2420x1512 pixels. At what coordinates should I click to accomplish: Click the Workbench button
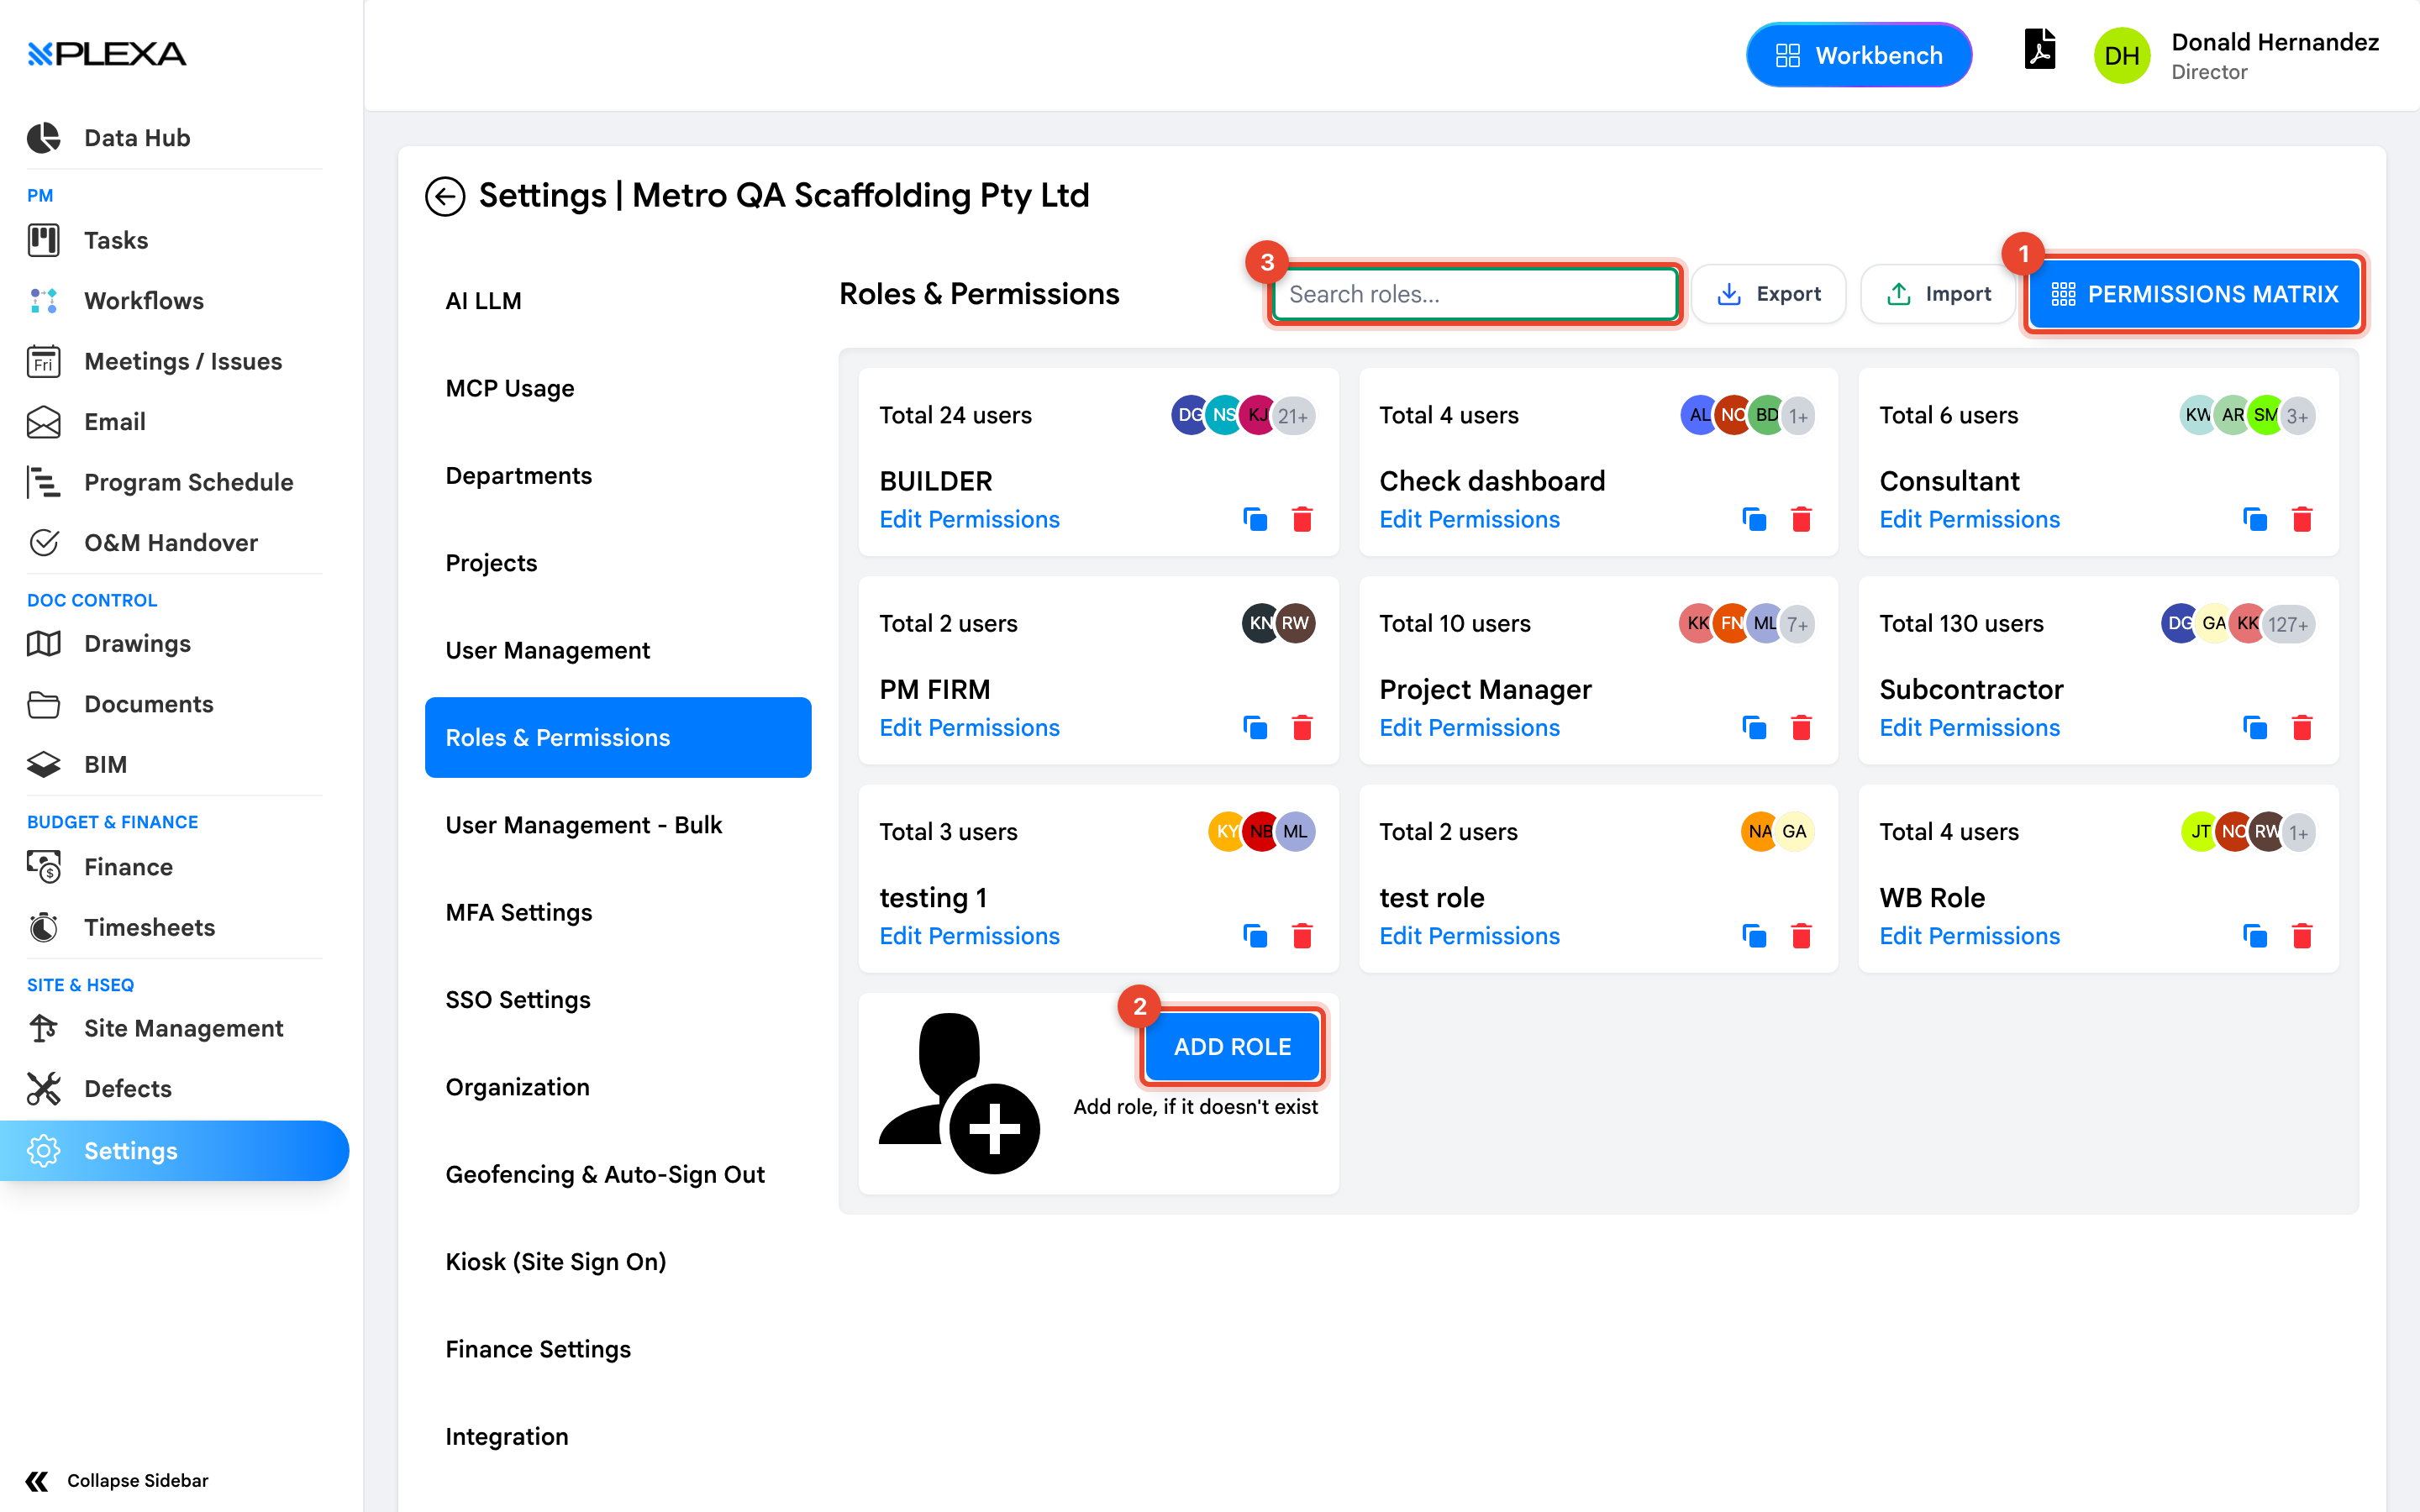tap(1858, 55)
